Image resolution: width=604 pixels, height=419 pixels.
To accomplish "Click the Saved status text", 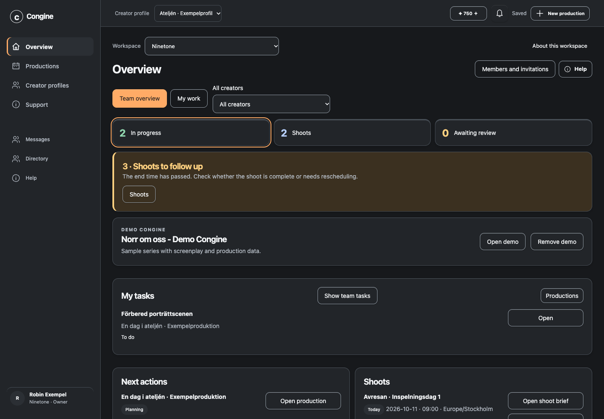I will coord(519,13).
